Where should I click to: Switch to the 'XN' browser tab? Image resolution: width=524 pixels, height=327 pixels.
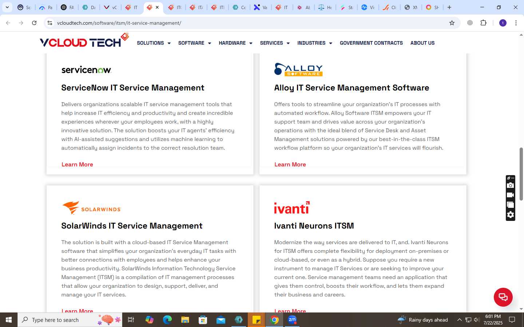411,7
